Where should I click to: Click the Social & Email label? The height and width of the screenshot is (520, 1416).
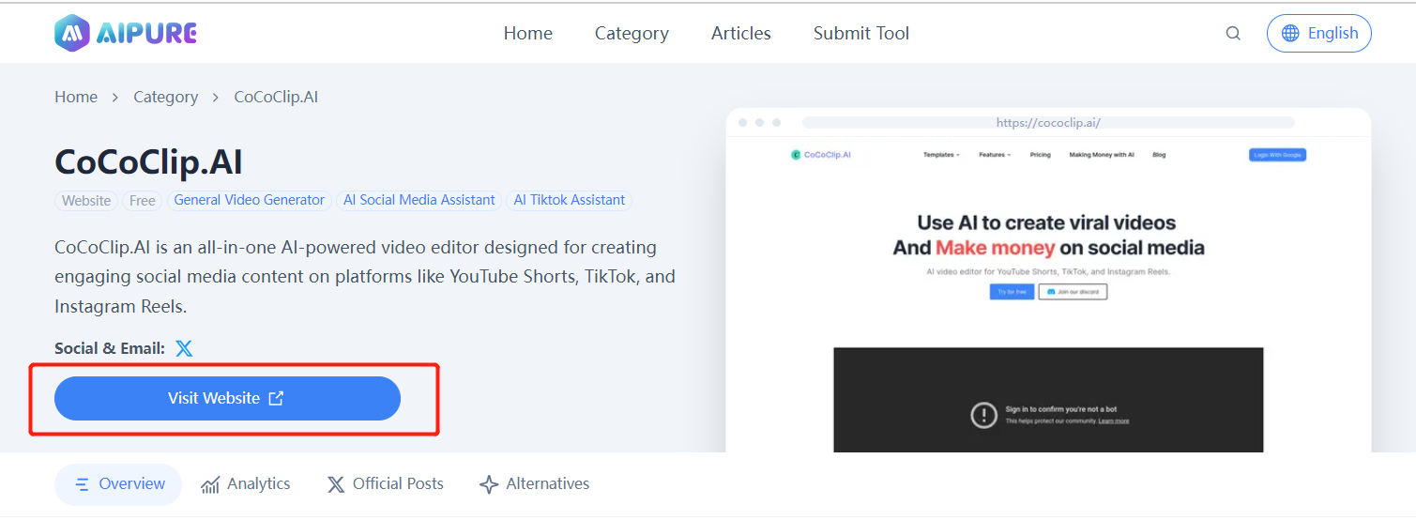110,348
